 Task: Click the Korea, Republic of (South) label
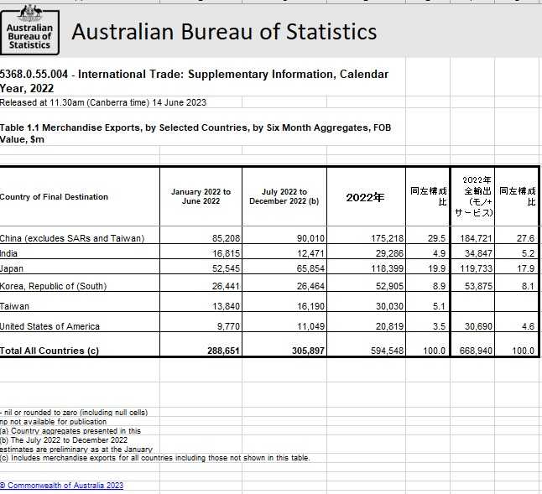click(x=60, y=284)
